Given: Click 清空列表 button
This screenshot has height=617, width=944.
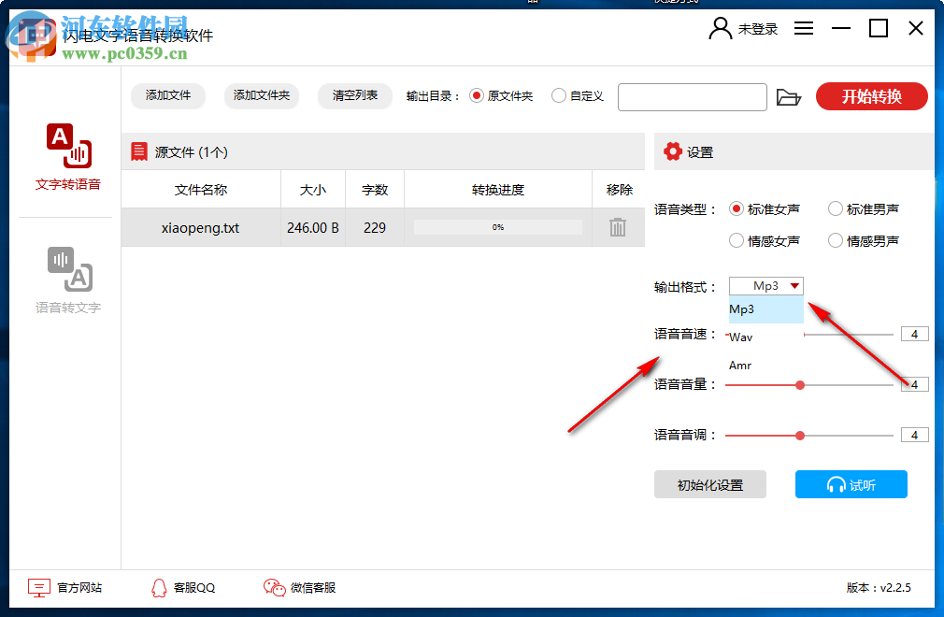Looking at the screenshot, I should coord(354,95).
